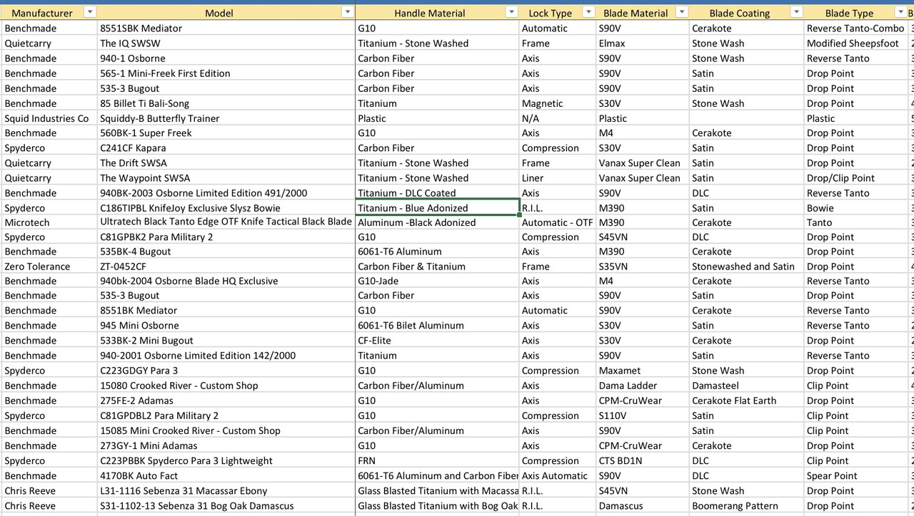Select cell '273GY-1 Mini Adamas'
914x516 pixels.
[226, 445]
